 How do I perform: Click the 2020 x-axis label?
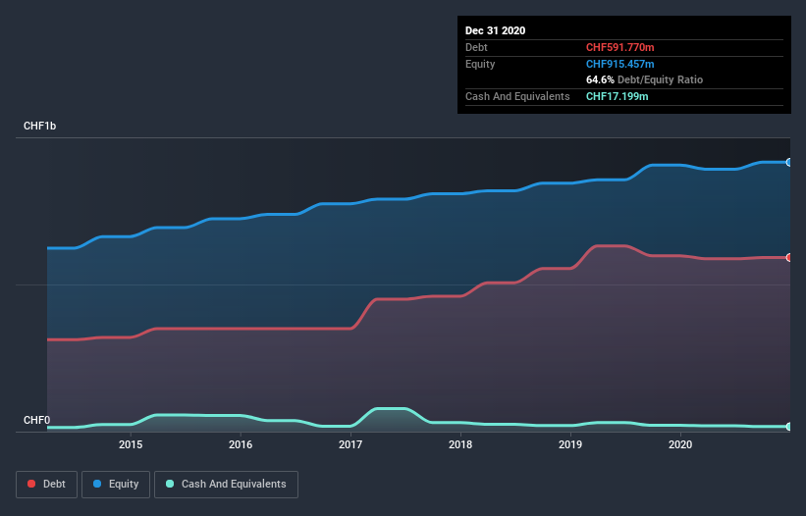[680, 444]
